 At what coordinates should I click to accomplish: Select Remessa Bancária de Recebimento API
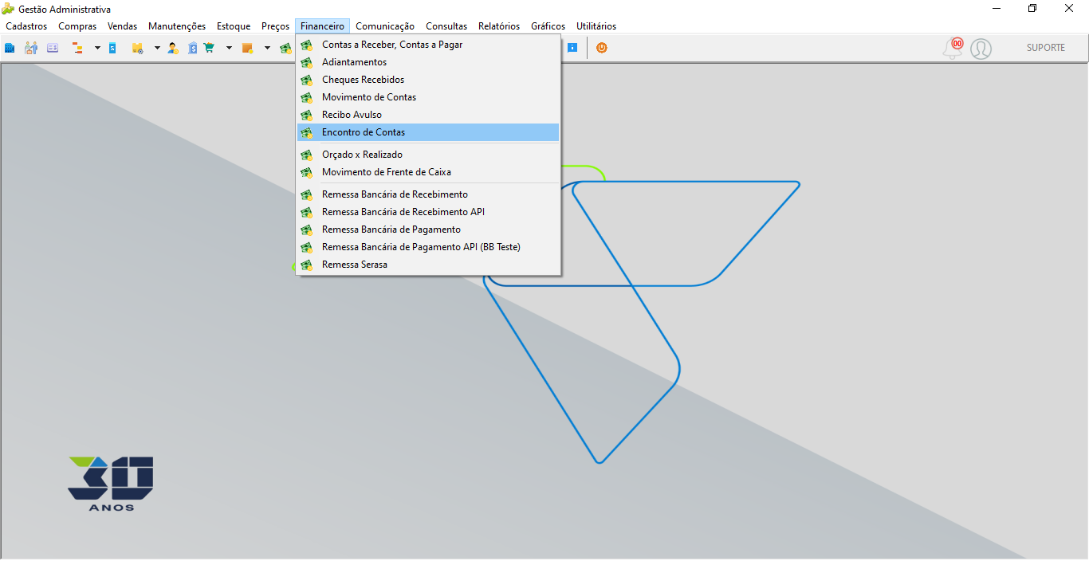pos(428,212)
